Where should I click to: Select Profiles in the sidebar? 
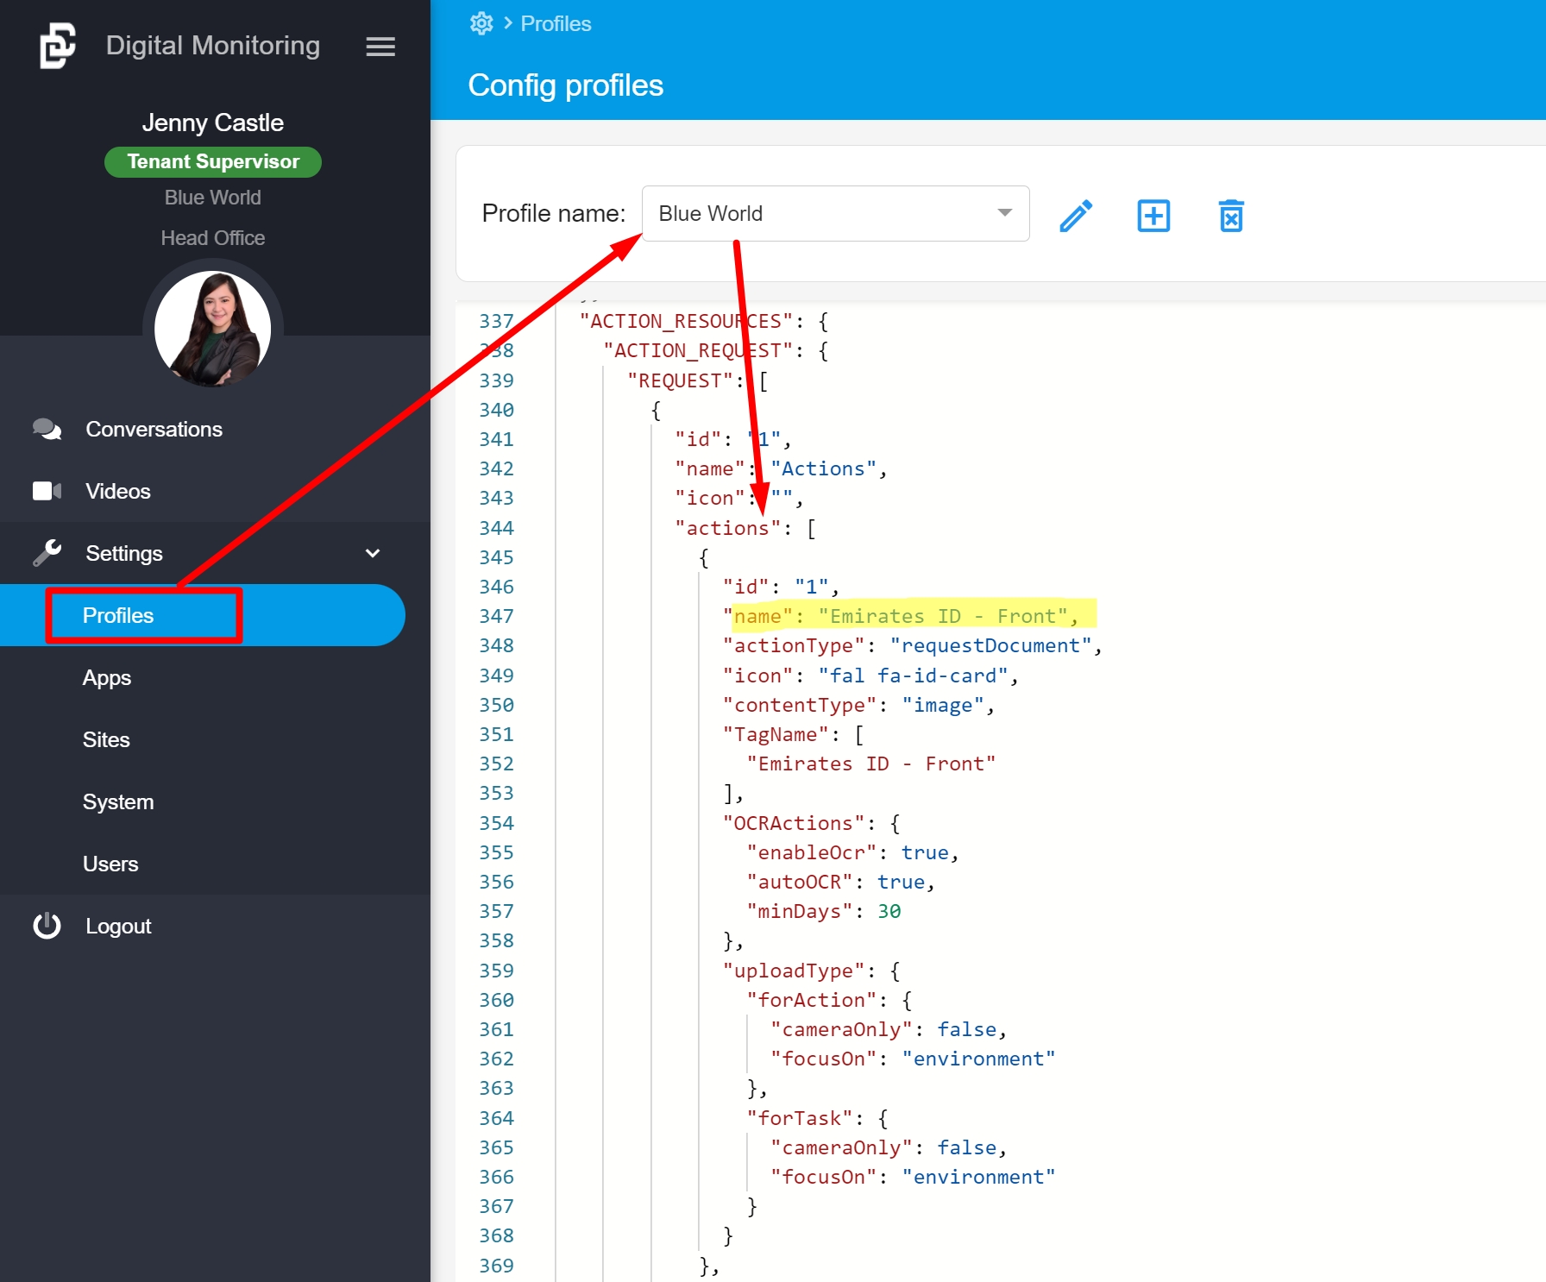[x=118, y=615]
